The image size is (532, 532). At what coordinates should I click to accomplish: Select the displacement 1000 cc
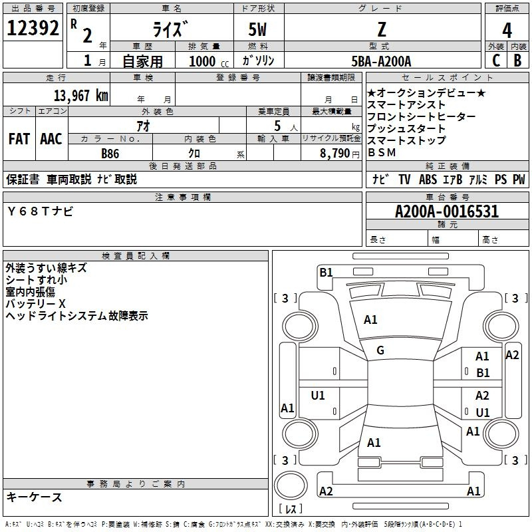tap(209, 61)
